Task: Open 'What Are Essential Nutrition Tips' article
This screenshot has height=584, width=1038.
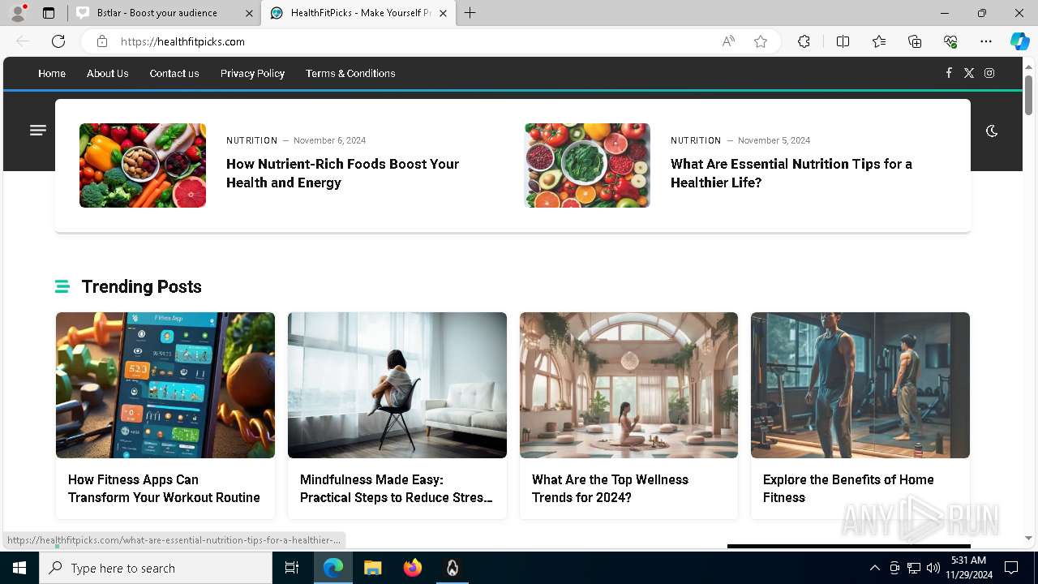Action: click(x=791, y=174)
